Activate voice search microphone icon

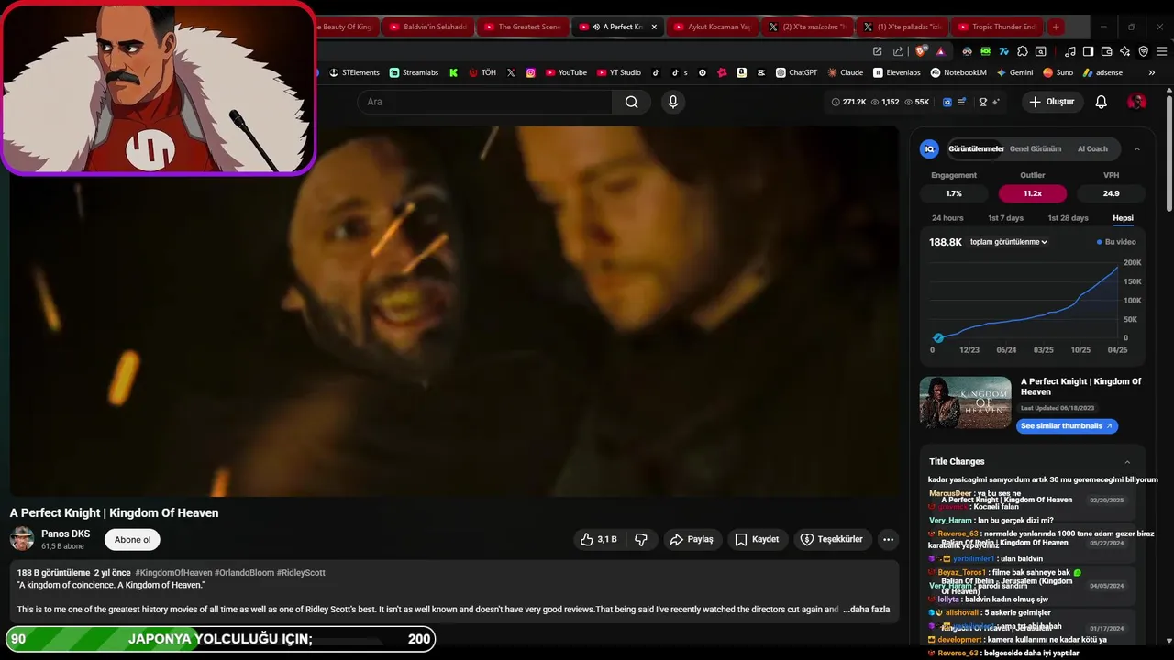tap(673, 102)
